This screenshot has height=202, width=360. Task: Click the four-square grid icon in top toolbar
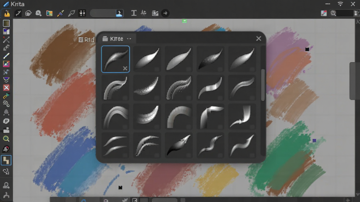click(x=82, y=13)
